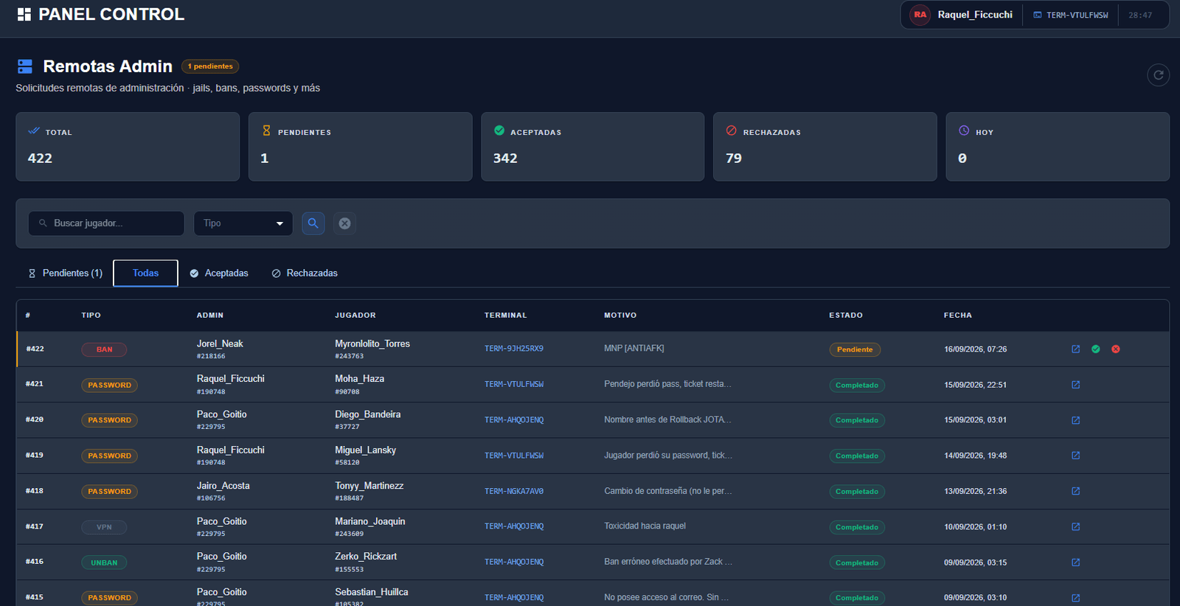Click the Aceptadas green check icon
The height and width of the screenshot is (606, 1180).
point(499,130)
